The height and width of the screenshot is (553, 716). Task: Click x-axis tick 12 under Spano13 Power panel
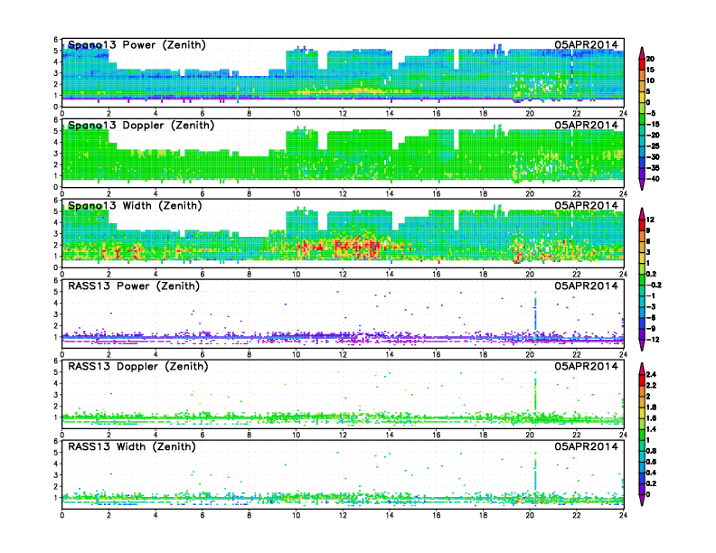tap(343, 114)
